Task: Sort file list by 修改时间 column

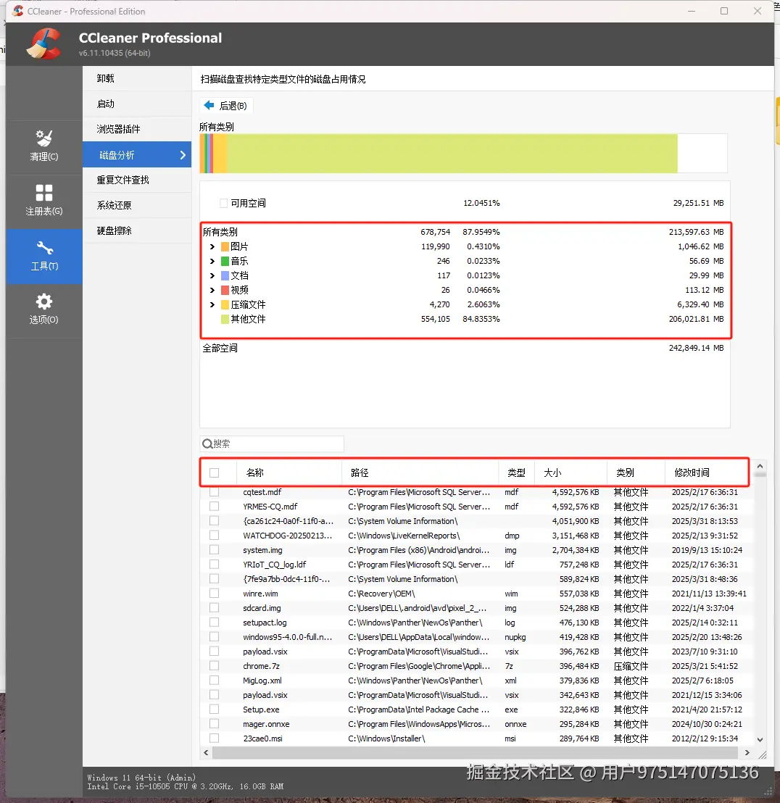Action: pyautogui.click(x=706, y=473)
